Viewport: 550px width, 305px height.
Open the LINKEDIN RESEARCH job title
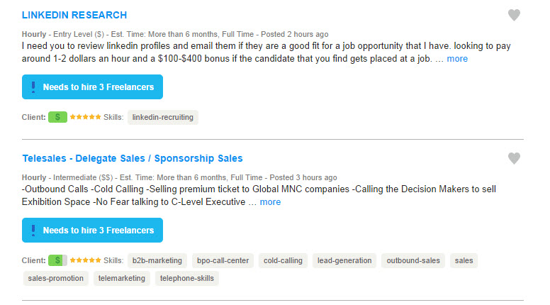pyautogui.click(x=74, y=15)
